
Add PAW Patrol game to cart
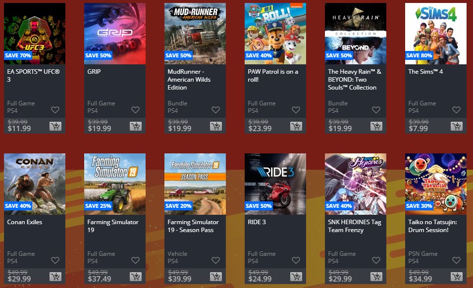296,126
